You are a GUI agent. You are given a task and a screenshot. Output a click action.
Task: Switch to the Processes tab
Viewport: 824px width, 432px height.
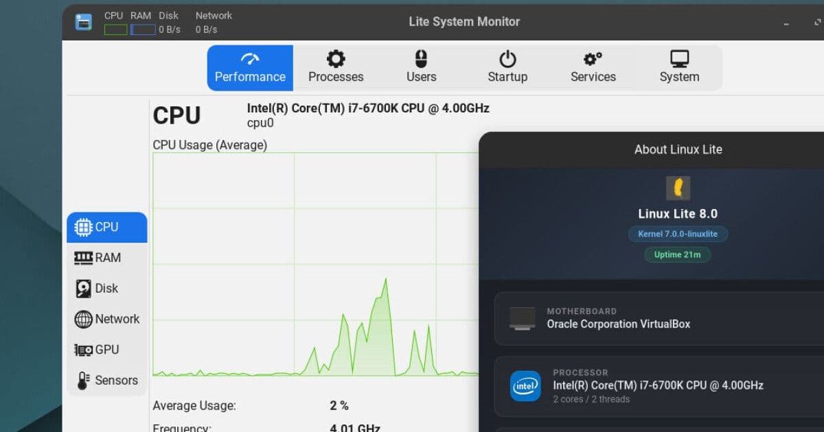pos(336,68)
